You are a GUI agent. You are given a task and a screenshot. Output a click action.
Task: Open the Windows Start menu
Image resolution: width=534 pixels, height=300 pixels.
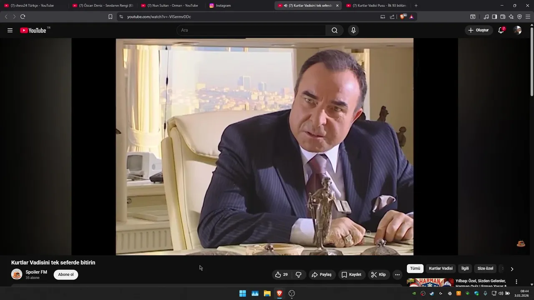[242, 293]
